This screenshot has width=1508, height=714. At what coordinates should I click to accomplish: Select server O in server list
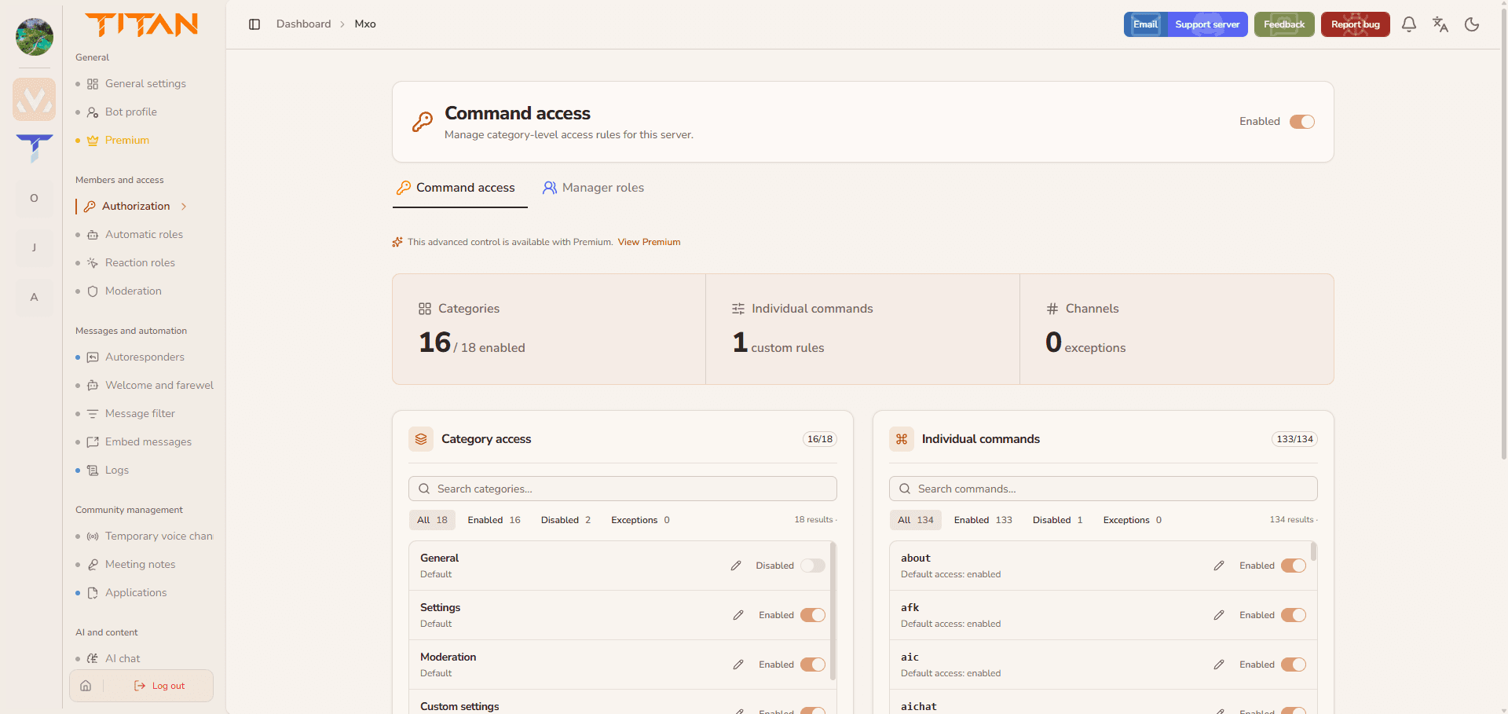(x=34, y=198)
